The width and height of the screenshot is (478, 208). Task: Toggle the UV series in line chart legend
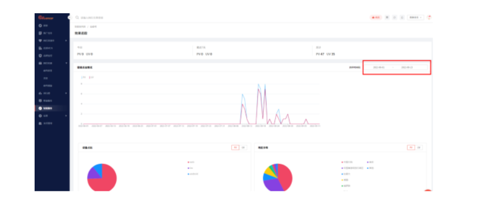point(91,77)
